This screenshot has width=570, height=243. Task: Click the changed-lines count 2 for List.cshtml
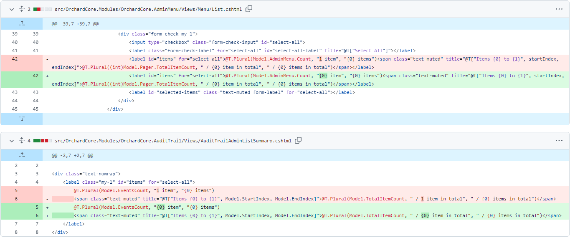29,9
